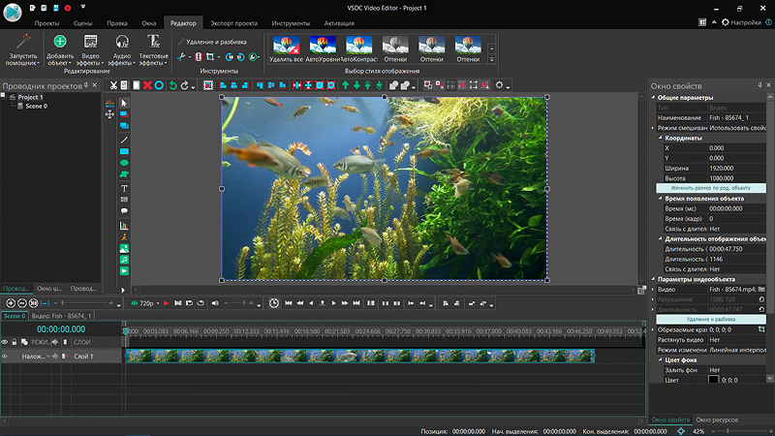This screenshot has height=436, width=775.
Task: Select the text T tool
Action: tap(124, 188)
